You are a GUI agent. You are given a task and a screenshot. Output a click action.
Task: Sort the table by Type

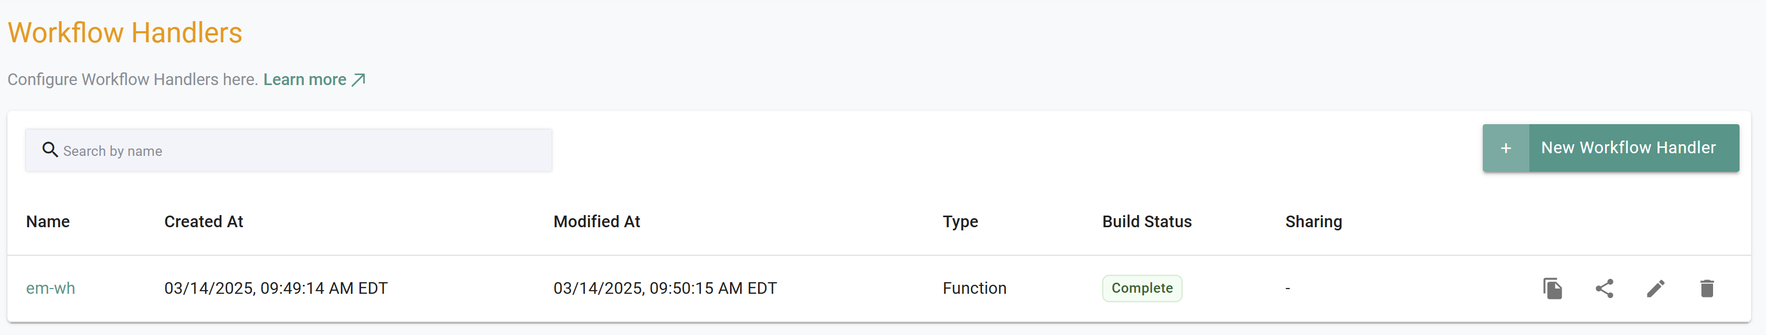(x=960, y=221)
